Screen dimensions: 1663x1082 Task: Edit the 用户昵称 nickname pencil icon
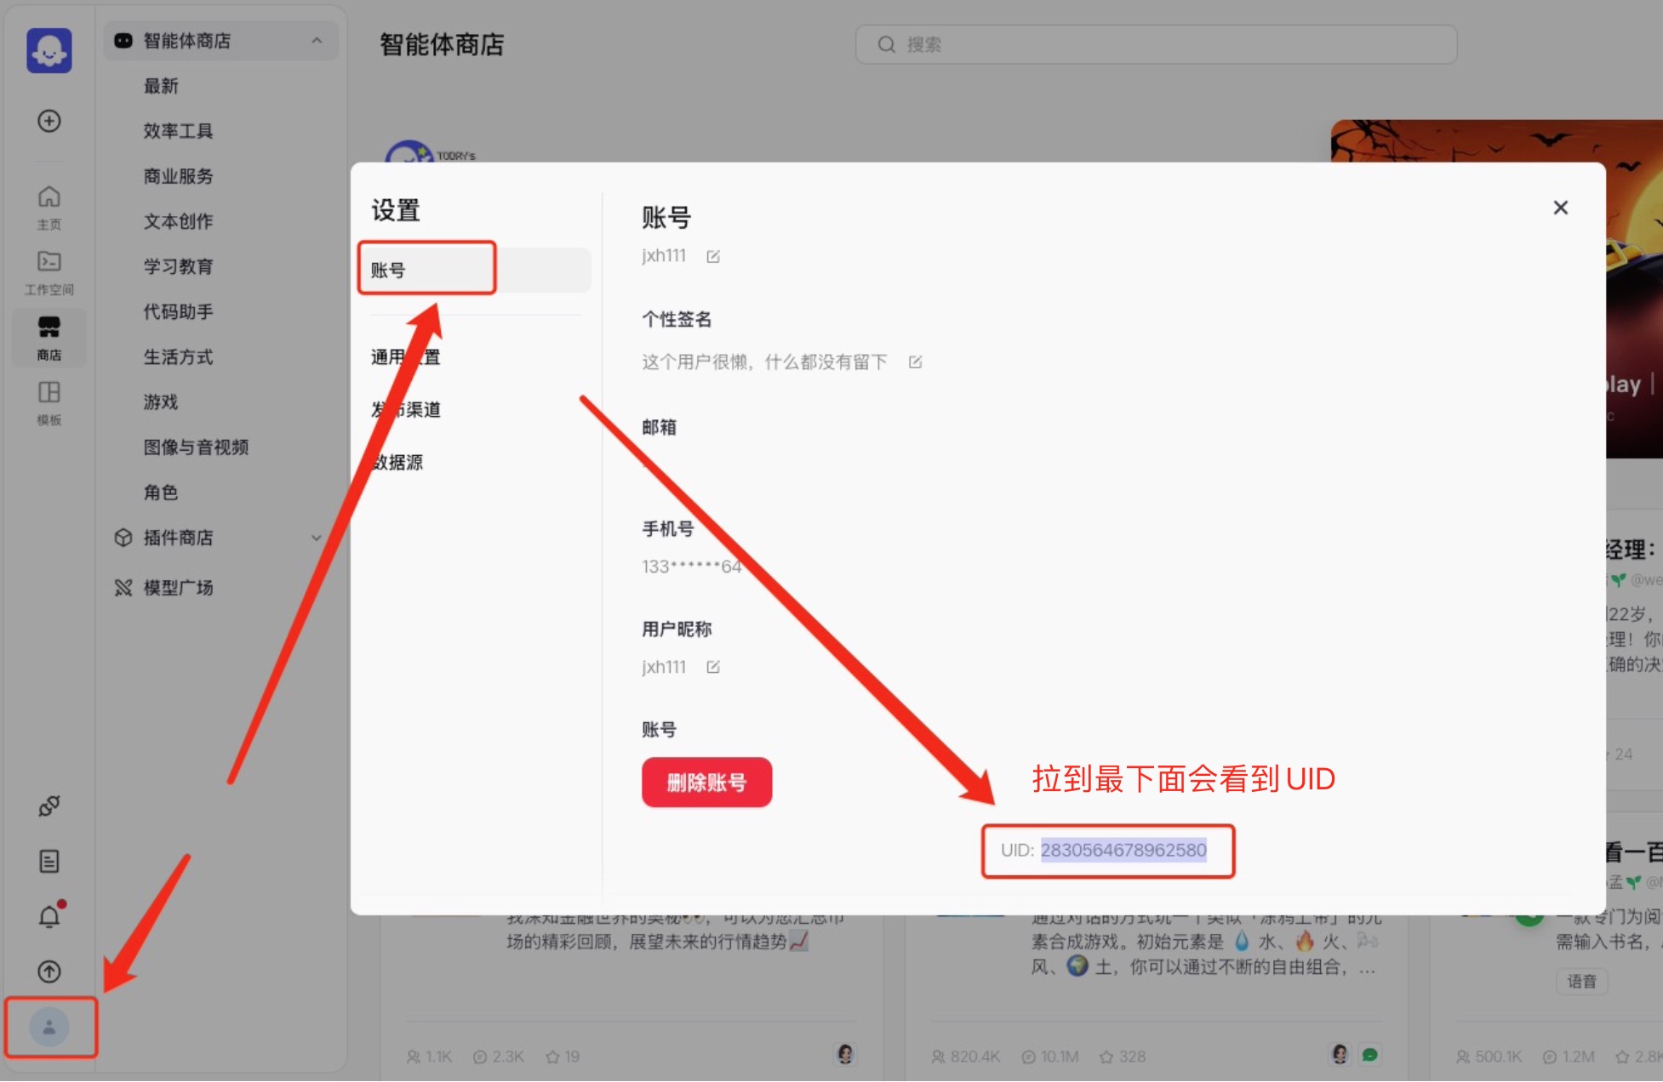coord(713,667)
